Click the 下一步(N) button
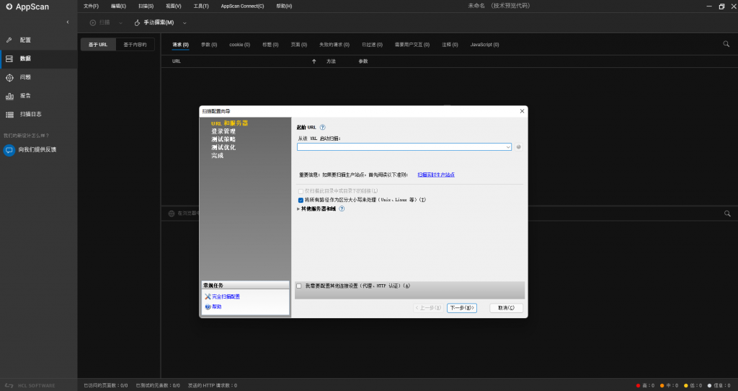Image resolution: width=738 pixels, height=391 pixels. pos(462,308)
